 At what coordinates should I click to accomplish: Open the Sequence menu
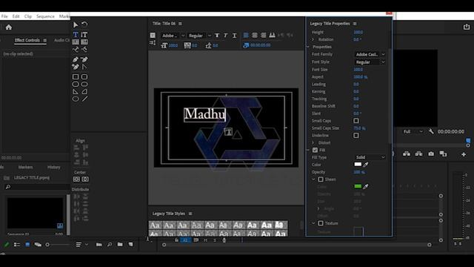tap(45, 16)
